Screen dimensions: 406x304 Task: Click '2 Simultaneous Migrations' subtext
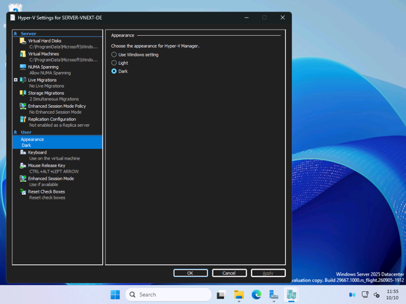point(54,99)
